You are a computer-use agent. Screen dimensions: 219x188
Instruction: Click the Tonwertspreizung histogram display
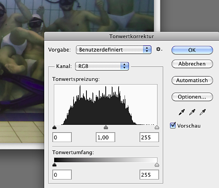[x=106, y=104]
